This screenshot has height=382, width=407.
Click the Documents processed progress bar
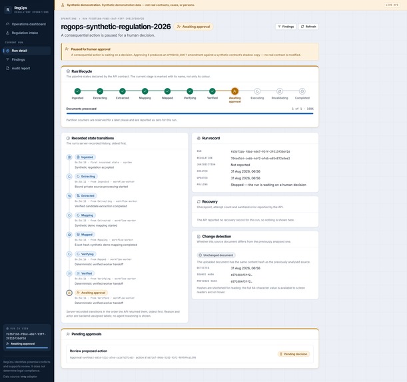pos(190,113)
